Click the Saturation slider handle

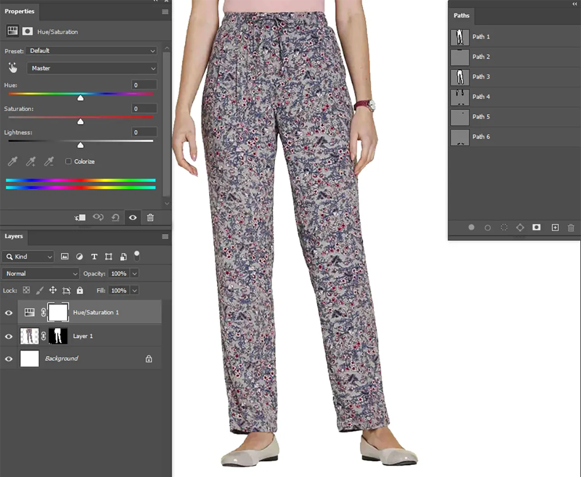pos(80,121)
